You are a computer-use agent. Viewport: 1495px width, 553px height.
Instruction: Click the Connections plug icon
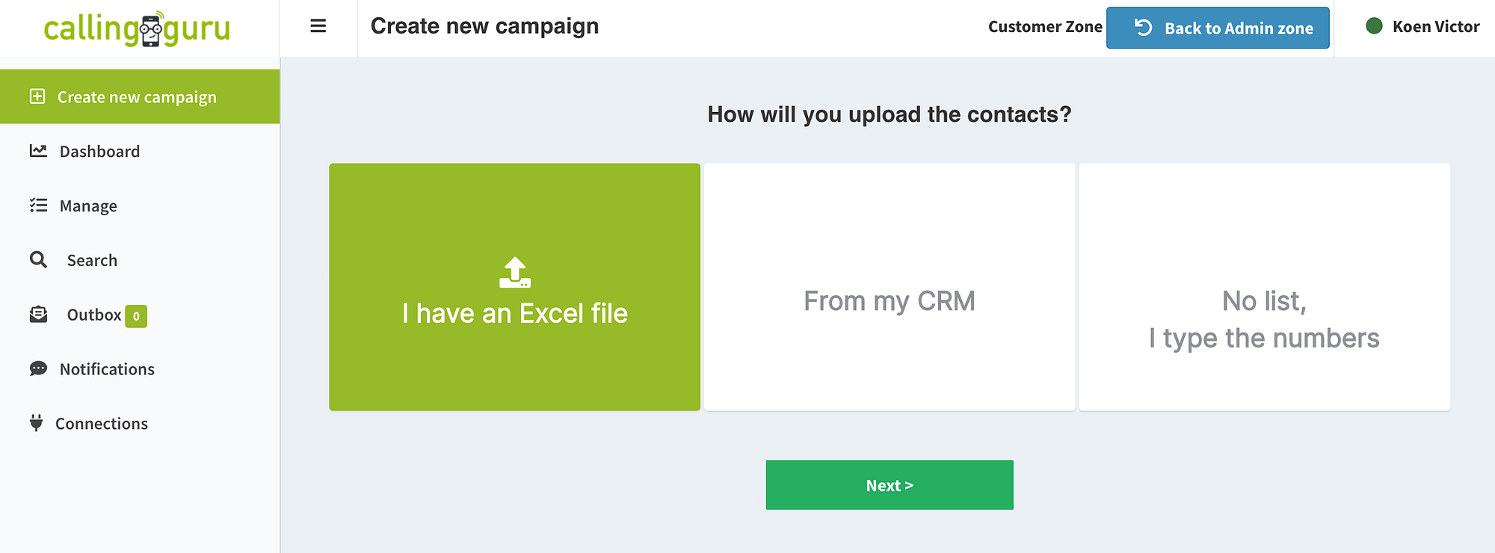pyautogui.click(x=36, y=423)
